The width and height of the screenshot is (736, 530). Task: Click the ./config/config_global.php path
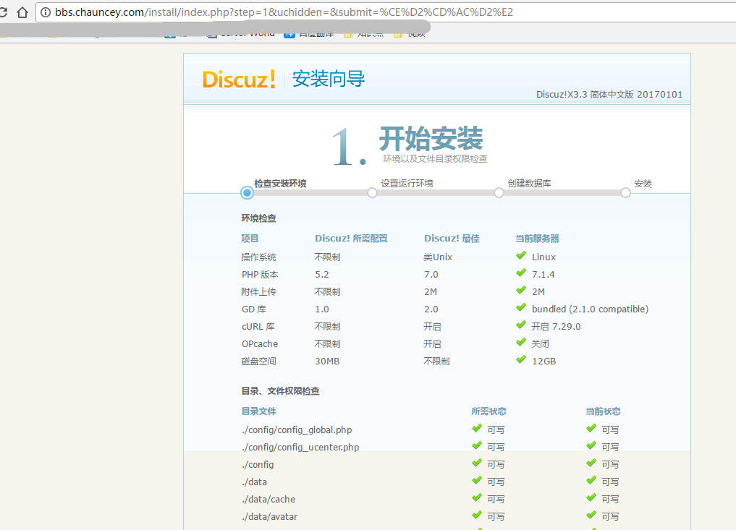tap(297, 429)
